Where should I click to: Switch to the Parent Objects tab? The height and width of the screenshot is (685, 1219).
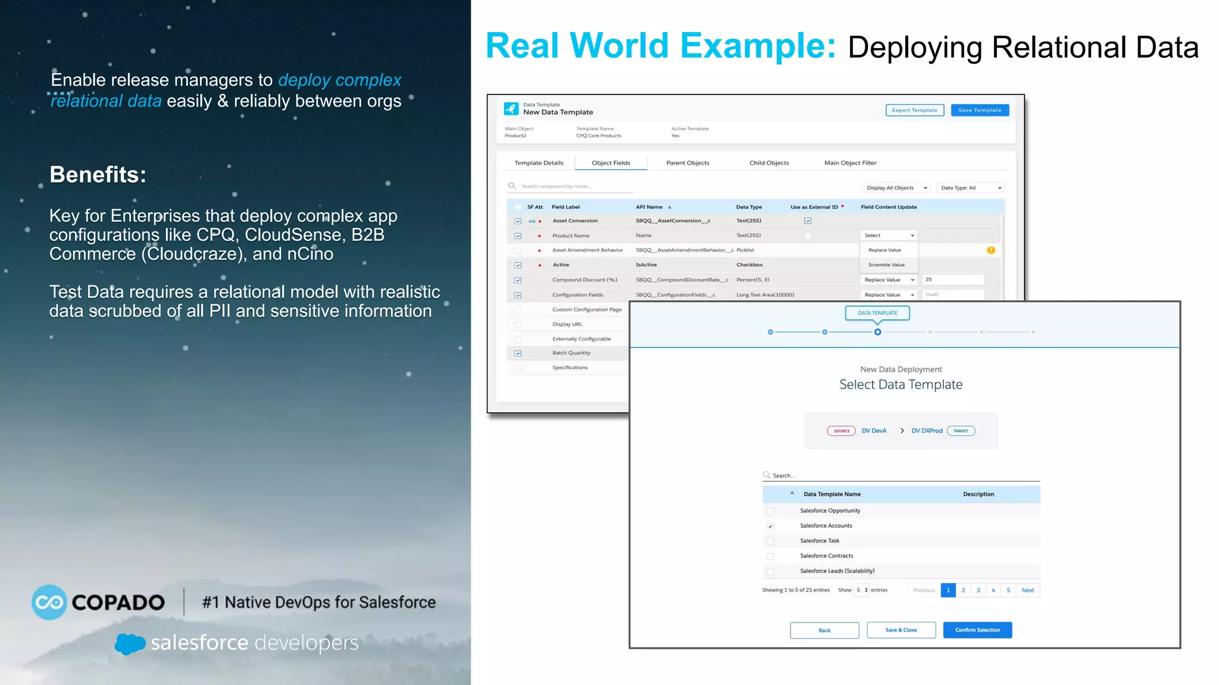pos(687,163)
